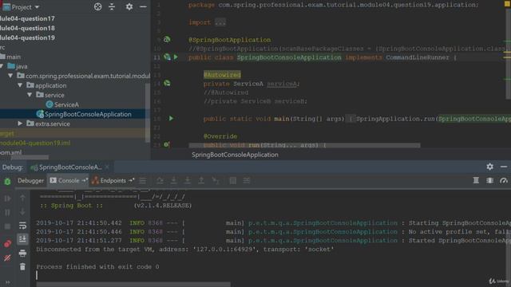Click Stop debug button

pos(7,226)
